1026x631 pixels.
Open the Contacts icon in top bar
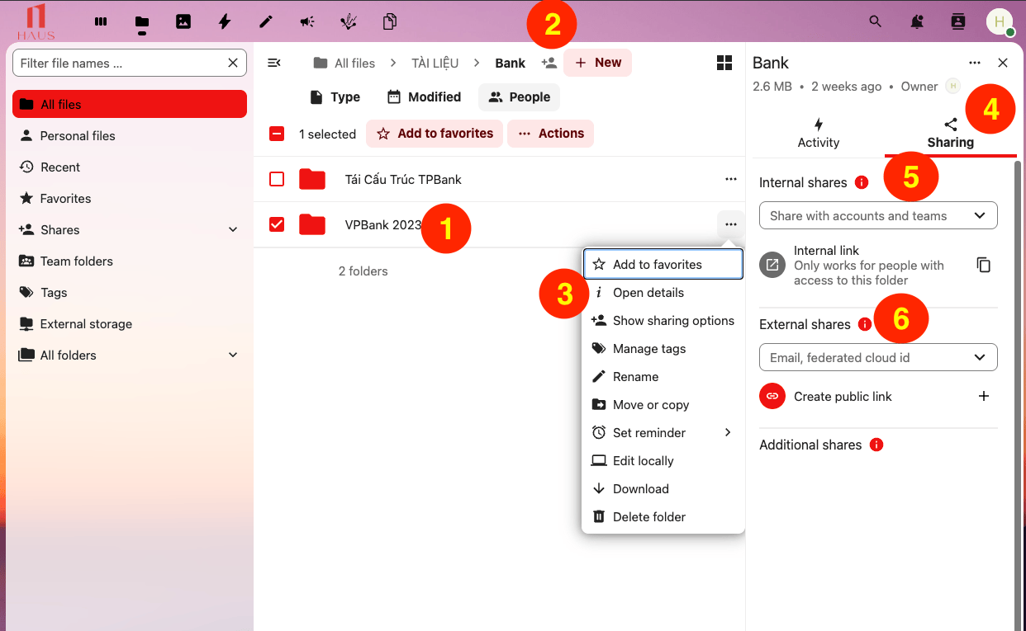(958, 22)
